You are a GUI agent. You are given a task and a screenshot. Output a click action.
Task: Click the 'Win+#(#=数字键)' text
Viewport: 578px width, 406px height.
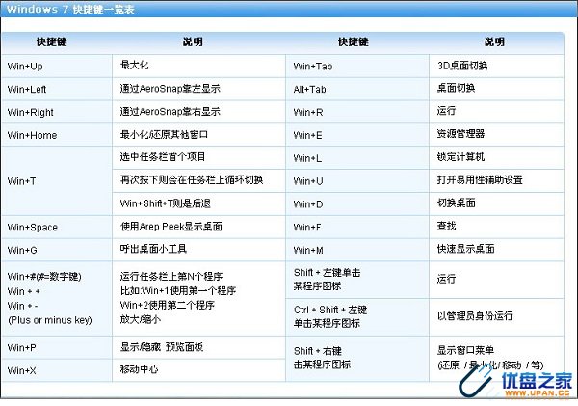[44, 277]
